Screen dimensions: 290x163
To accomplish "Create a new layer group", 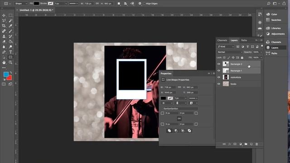I will (246, 144).
